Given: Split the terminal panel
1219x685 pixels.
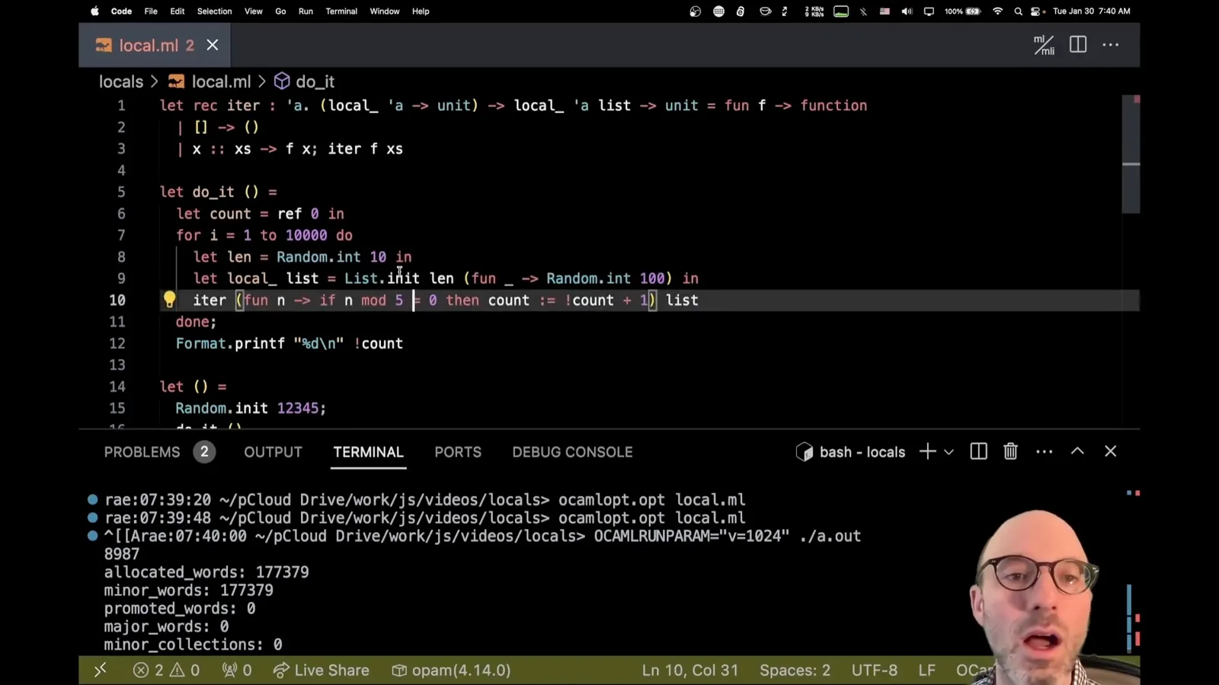Looking at the screenshot, I should 979,451.
